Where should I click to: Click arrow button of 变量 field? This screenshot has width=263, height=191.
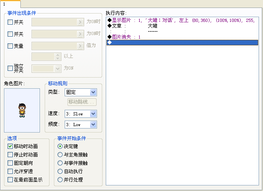[80, 46]
